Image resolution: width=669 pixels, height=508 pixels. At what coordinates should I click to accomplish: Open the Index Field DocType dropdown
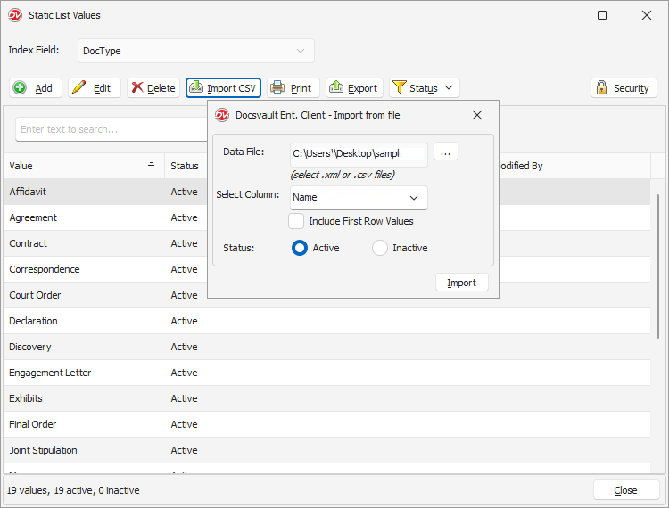point(196,51)
